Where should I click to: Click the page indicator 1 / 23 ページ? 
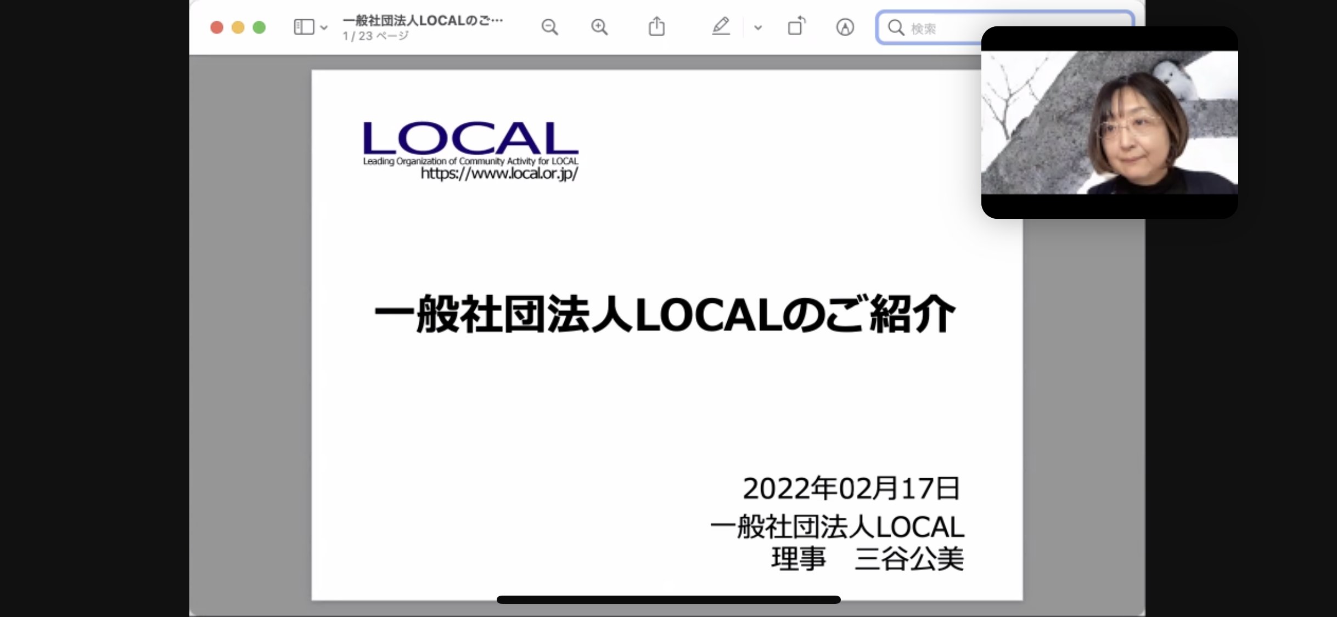375,36
